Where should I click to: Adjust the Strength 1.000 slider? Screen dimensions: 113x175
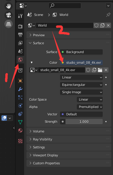(84, 122)
